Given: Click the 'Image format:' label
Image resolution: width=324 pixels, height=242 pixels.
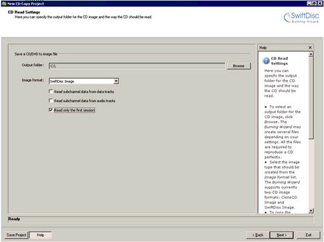Looking at the screenshot, I should pyautogui.click(x=33, y=80).
